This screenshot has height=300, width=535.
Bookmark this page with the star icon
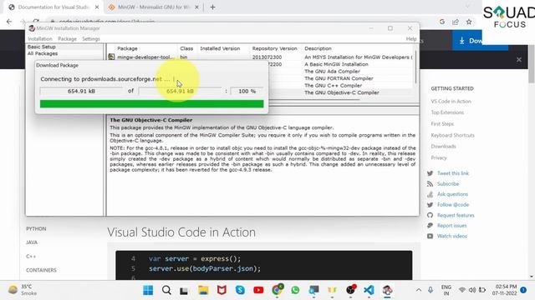[x=469, y=22]
